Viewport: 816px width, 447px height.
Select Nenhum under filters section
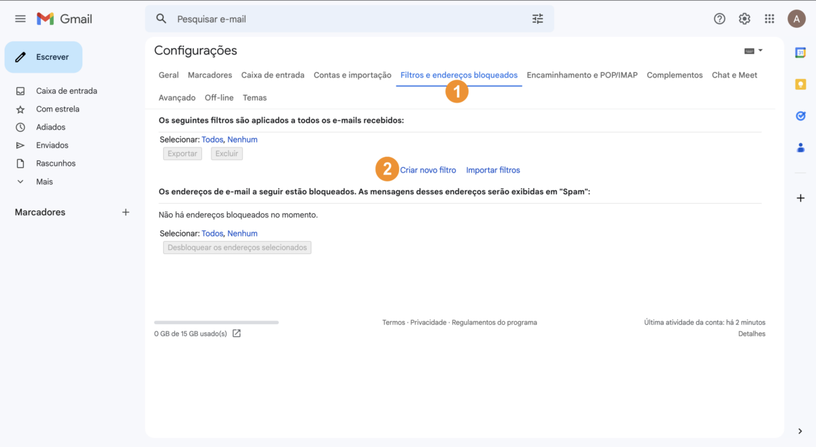tap(242, 139)
